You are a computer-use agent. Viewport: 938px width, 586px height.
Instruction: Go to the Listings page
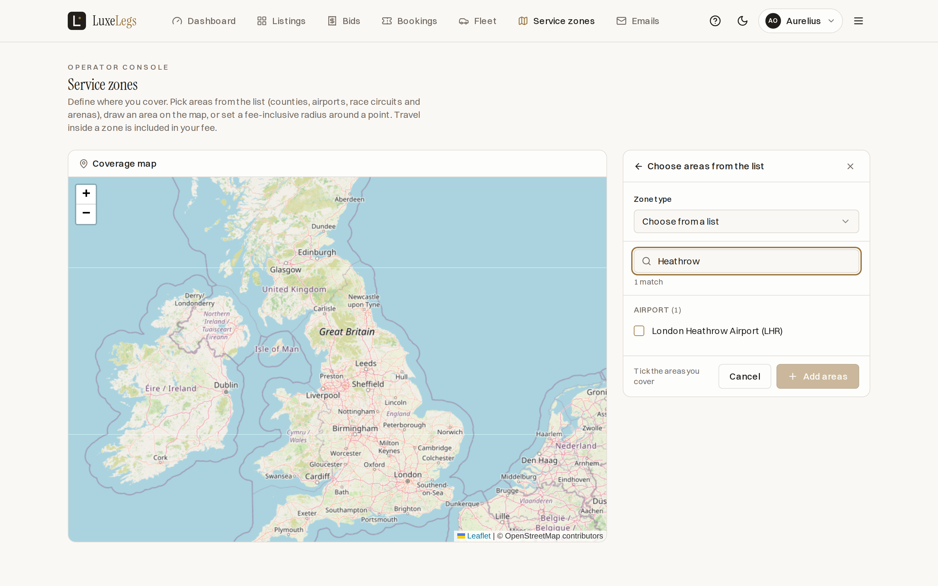click(281, 21)
